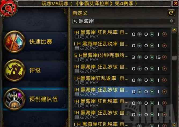Click healer role icon on 5H黑海岸 row
The height and width of the screenshot is (127, 179).
tap(152, 57)
